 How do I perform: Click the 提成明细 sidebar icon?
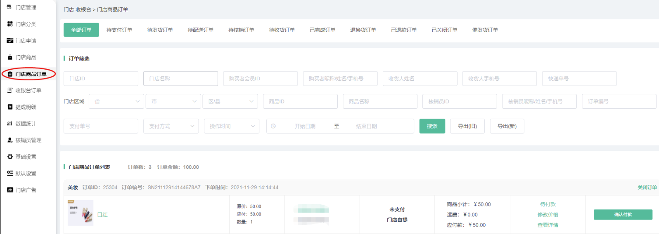click(x=10, y=107)
